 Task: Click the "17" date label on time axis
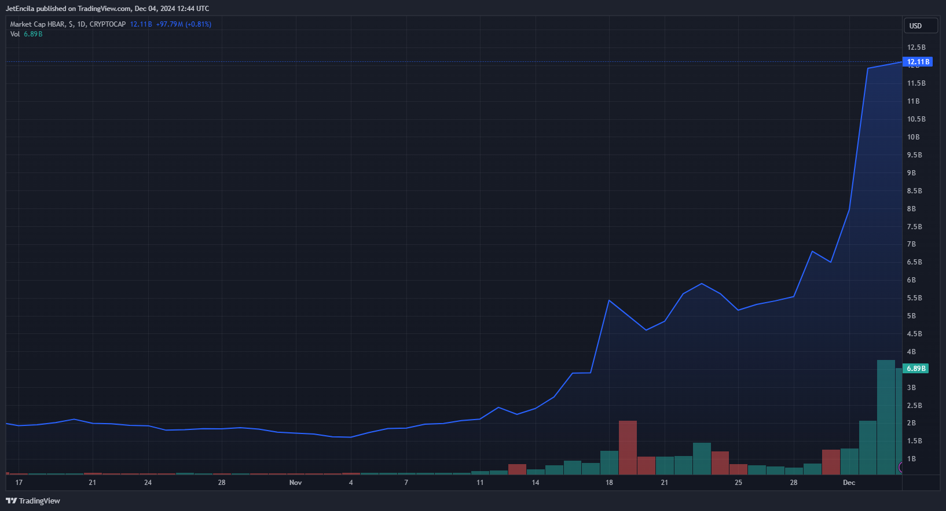click(19, 483)
